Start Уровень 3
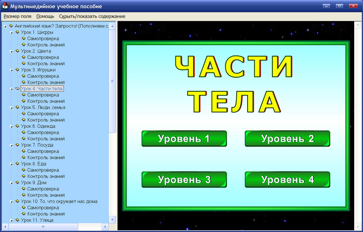Image resolution: width=363 pixels, height=232 pixels. click(x=184, y=180)
